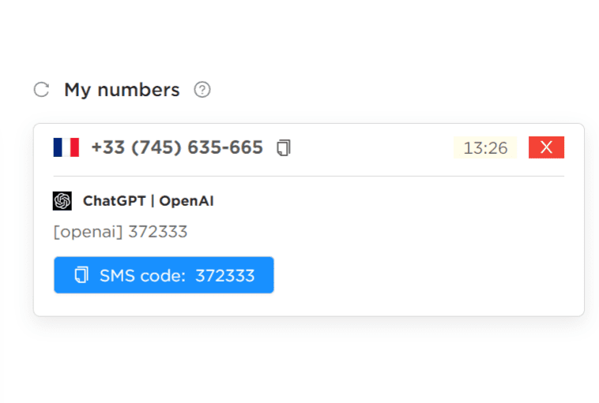Click the 13:26 countdown timer
Screen dimensions: 599x403
click(485, 147)
